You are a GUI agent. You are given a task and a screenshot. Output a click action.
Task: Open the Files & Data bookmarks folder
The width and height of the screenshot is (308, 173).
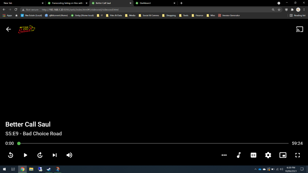click(x=114, y=15)
